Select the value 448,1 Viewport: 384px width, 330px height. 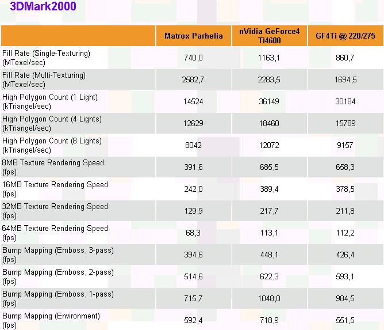pos(269,255)
